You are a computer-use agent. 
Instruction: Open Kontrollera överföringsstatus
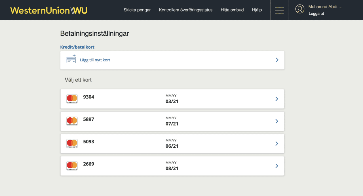(186, 10)
